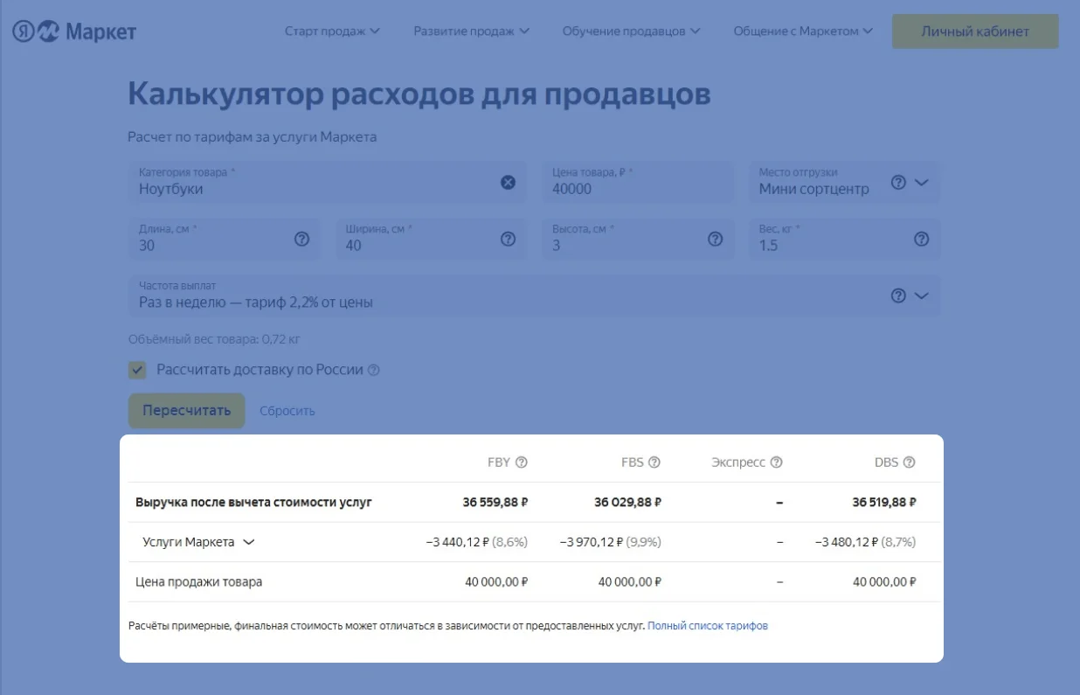Image resolution: width=1080 pixels, height=695 pixels.
Task: Clear the Ноутбуки category field
Action: click(508, 182)
